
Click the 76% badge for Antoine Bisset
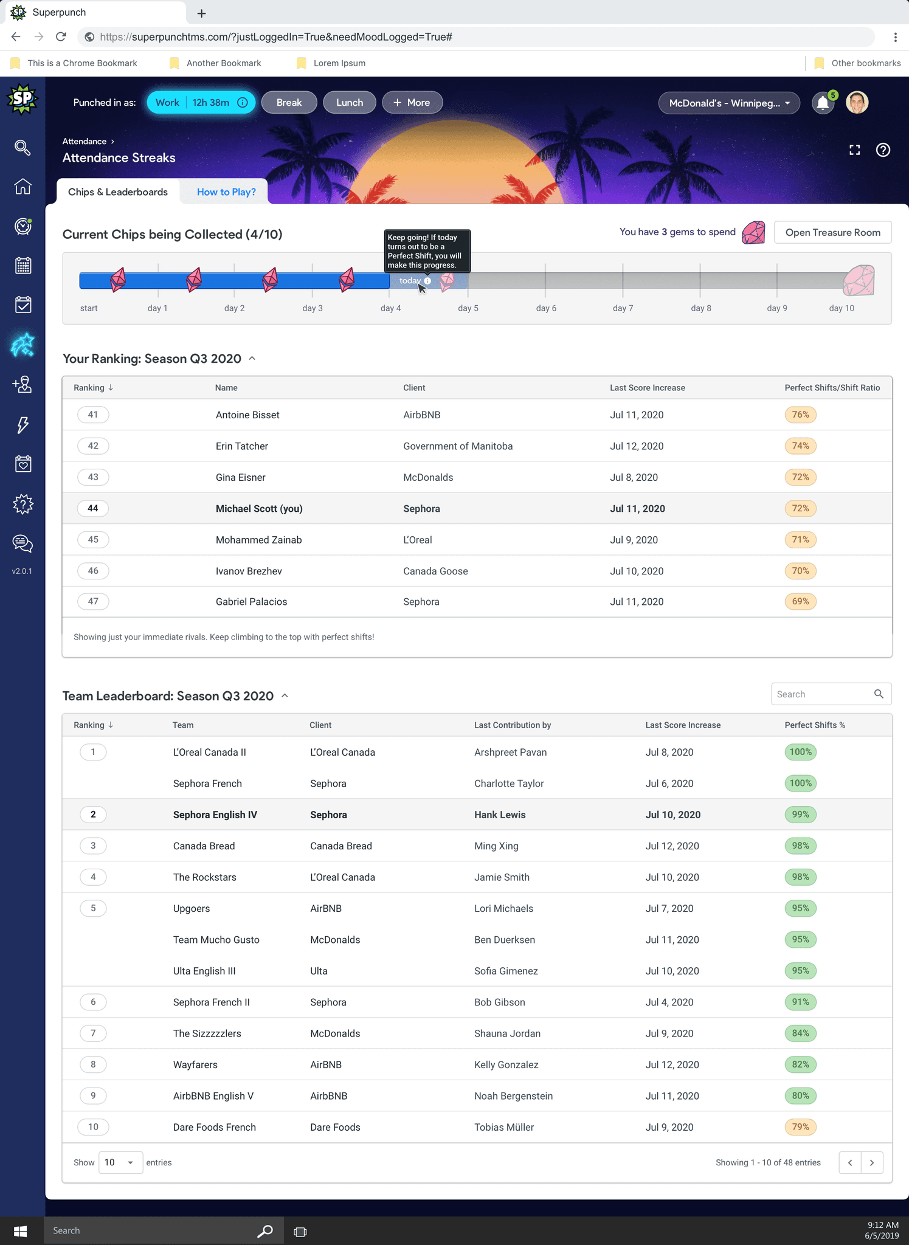800,415
